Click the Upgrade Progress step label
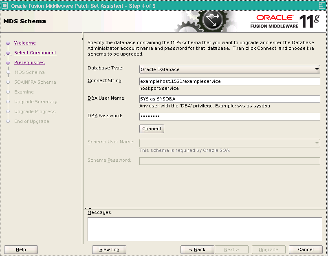 point(35,111)
